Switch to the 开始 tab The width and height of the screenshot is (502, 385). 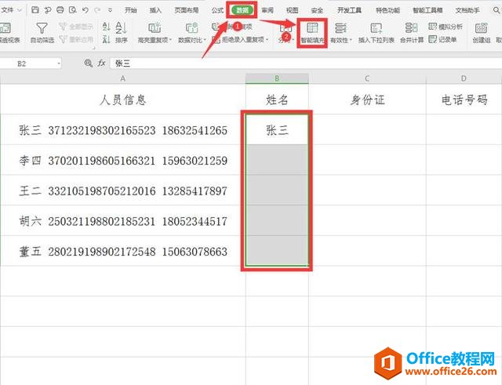(131, 10)
